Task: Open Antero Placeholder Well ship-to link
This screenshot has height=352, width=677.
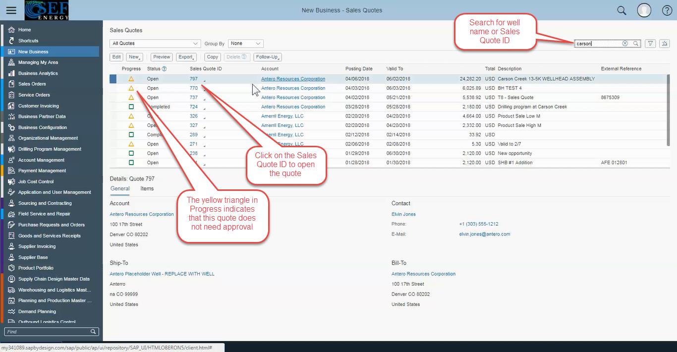Action: click(162, 274)
